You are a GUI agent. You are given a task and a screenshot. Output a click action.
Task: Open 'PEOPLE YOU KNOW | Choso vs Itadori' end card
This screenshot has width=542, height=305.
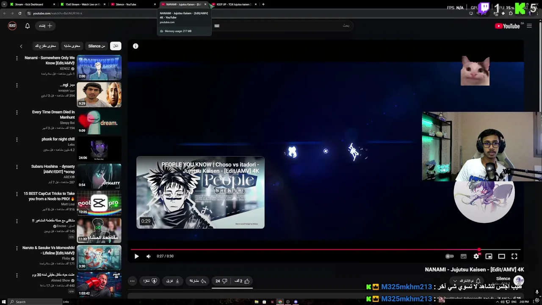pos(200,193)
